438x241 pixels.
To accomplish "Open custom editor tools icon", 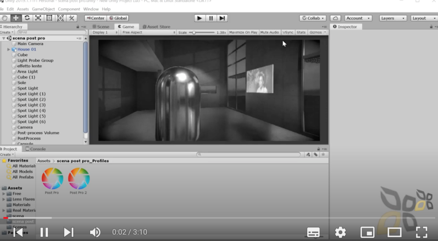I will coord(71,18).
